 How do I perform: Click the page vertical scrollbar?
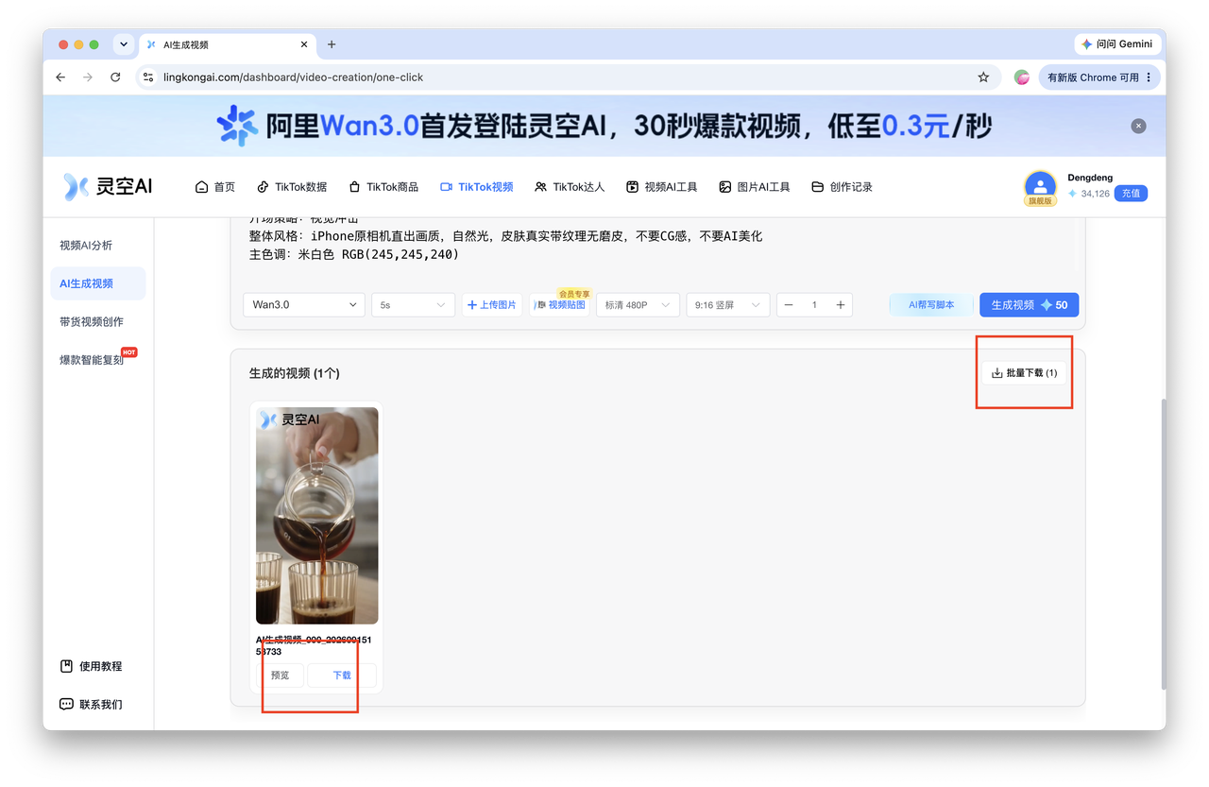[x=1162, y=543]
